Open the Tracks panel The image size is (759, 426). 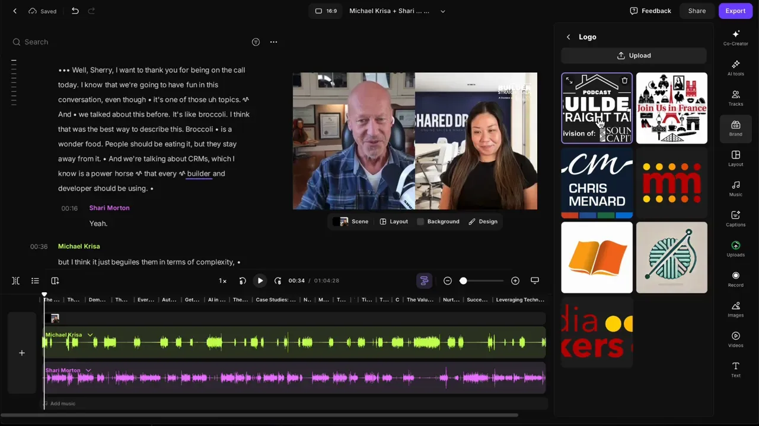coord(735,98)
